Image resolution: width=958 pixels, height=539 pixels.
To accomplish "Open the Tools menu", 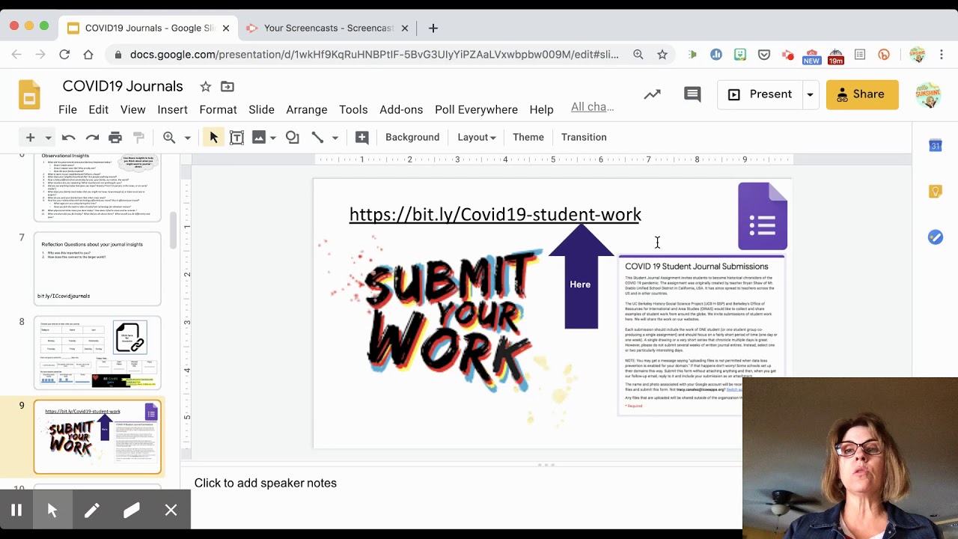I will click(353, 109).
